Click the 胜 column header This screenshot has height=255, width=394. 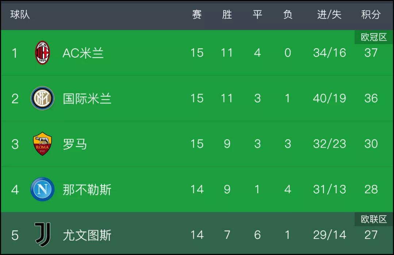227,14
